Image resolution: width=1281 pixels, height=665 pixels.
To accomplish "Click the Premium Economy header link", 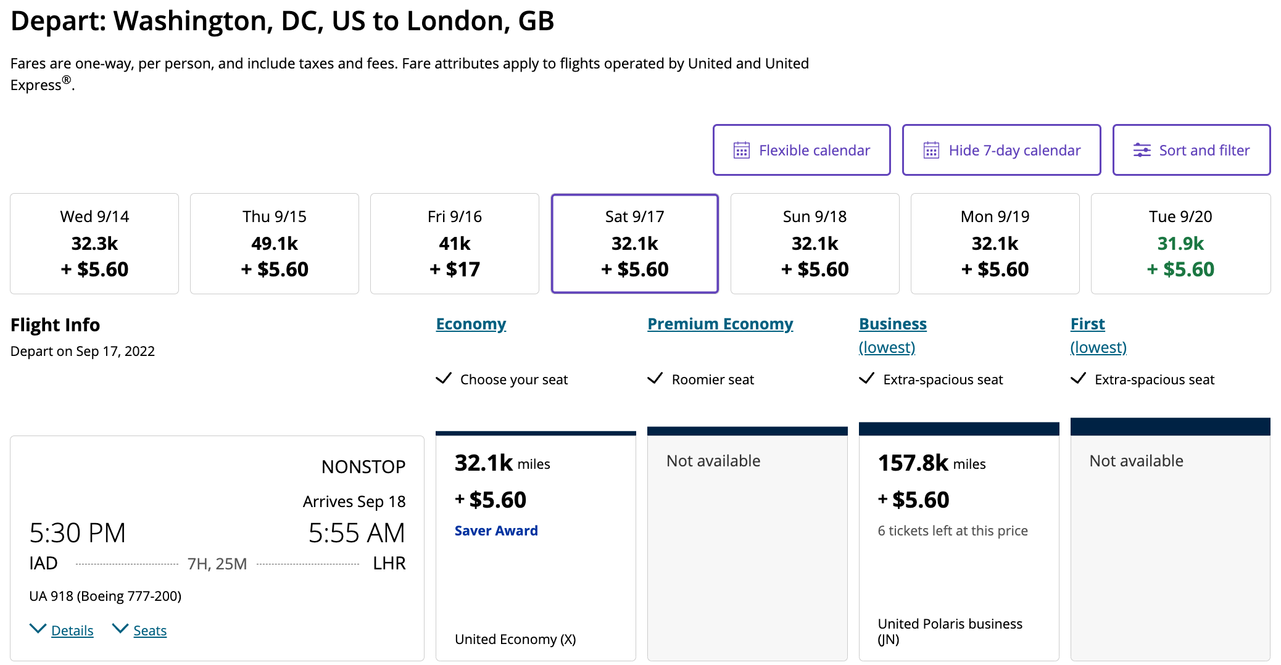I will click(x=720, y=324).
